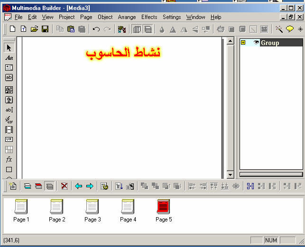Open the Settings menu
This screenshot has height=247, width=305.
pyautogui.click(x=172, y=17)
